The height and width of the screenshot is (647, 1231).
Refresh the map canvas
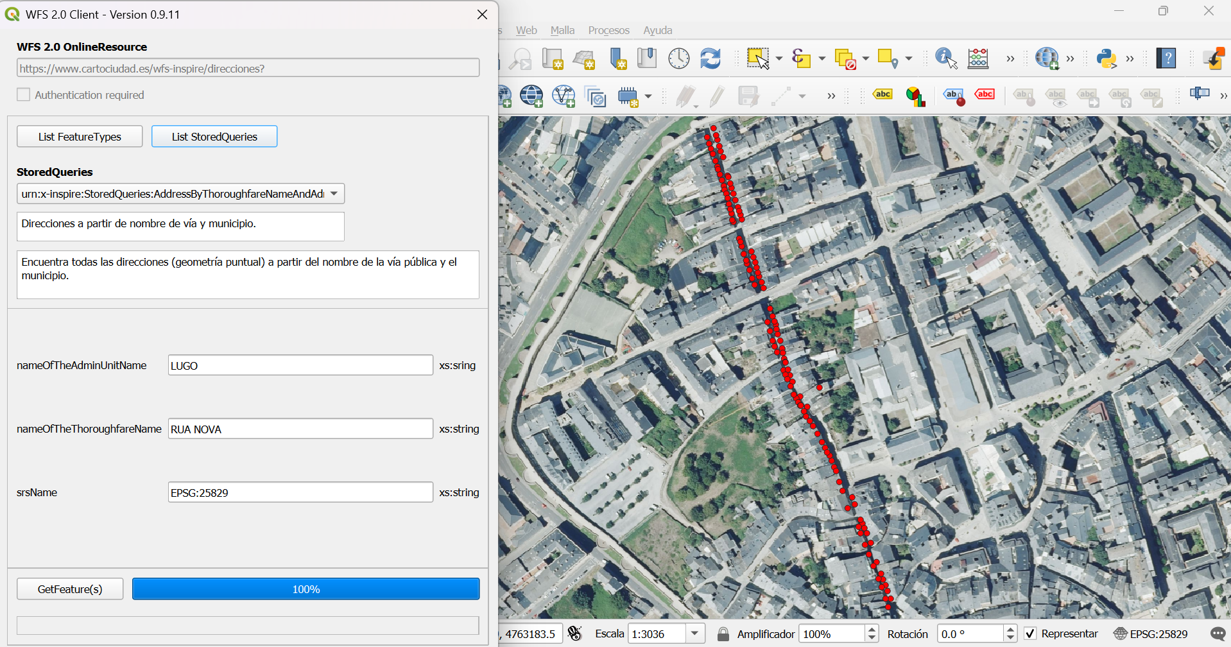(710, 58)
